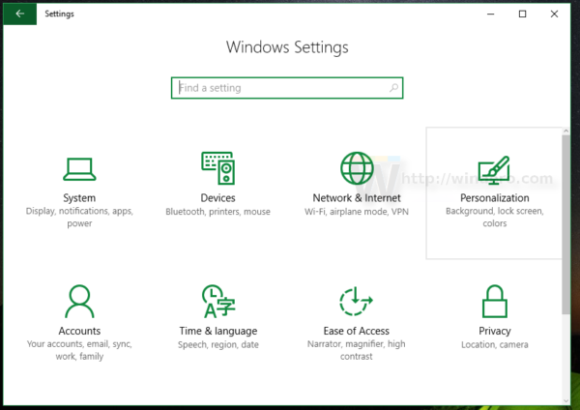This screenshot has height=410, width=580.
Task: Click the scrollbar up arrow
Action: pos(565,131)
